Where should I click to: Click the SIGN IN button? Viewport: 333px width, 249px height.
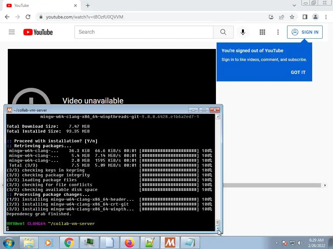point(305,32)
